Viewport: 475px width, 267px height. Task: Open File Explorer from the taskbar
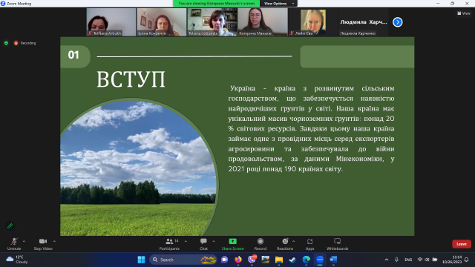(x=279, y=260)
